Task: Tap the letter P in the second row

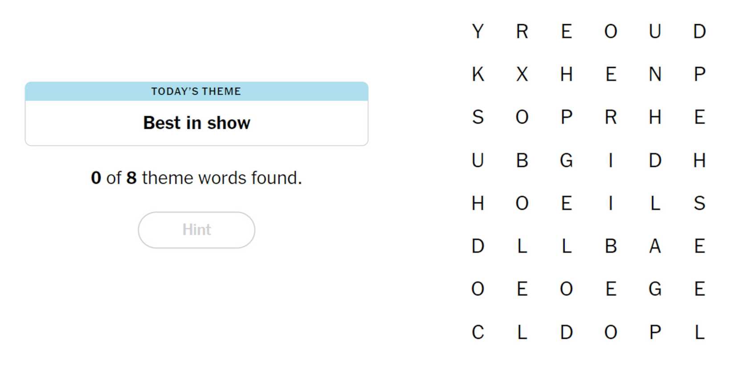Action: click(699, 74)
